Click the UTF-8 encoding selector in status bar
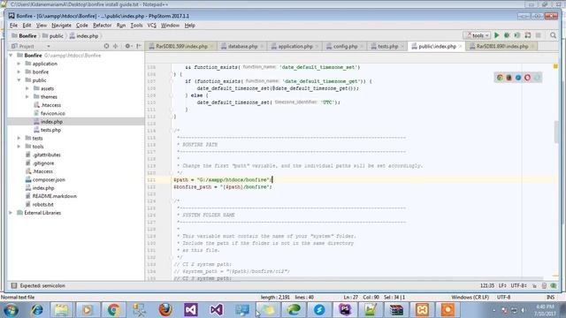 (519, 285)
